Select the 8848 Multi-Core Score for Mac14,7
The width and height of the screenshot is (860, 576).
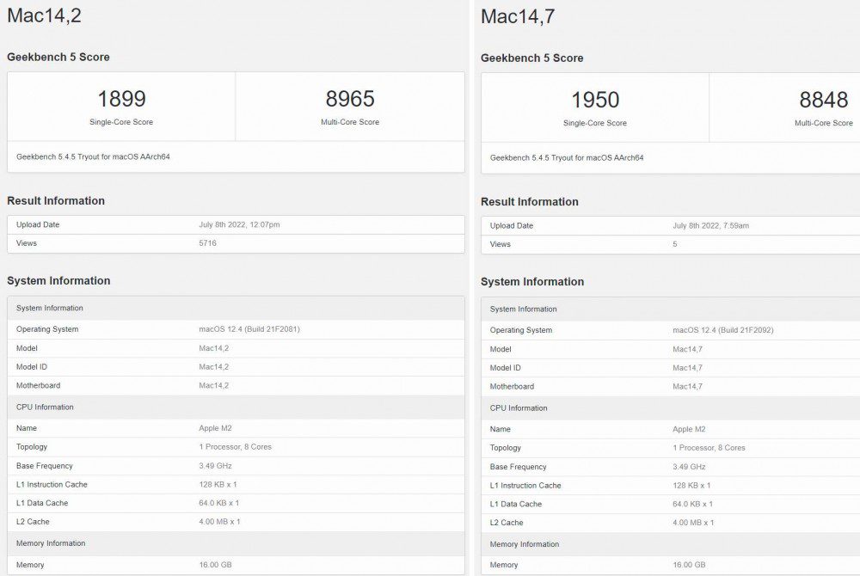[x=823, y=100]
